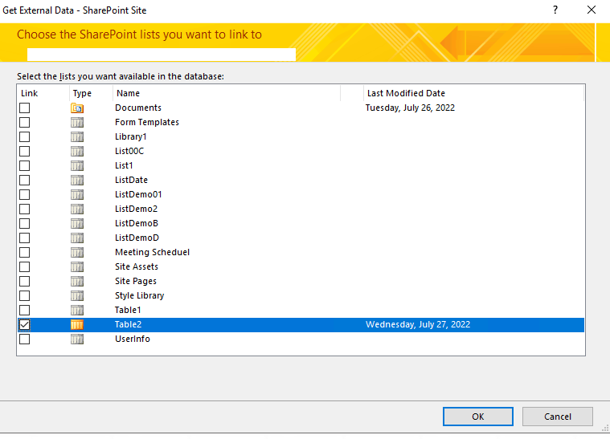Click the ListDemoB list type icon
Viewport: 610px width, 439px height.
point(77,223)
